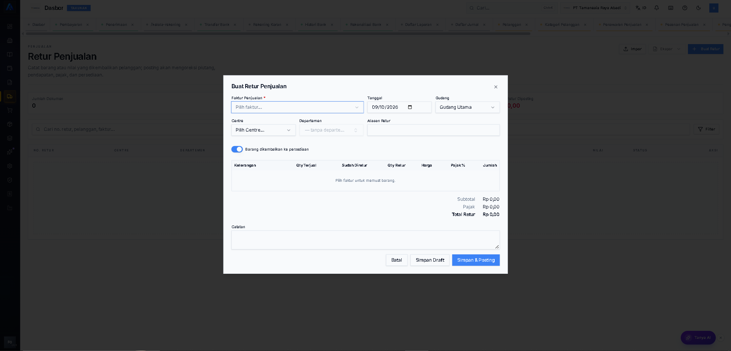Click the Alasan Retur input field

point(433,130)
